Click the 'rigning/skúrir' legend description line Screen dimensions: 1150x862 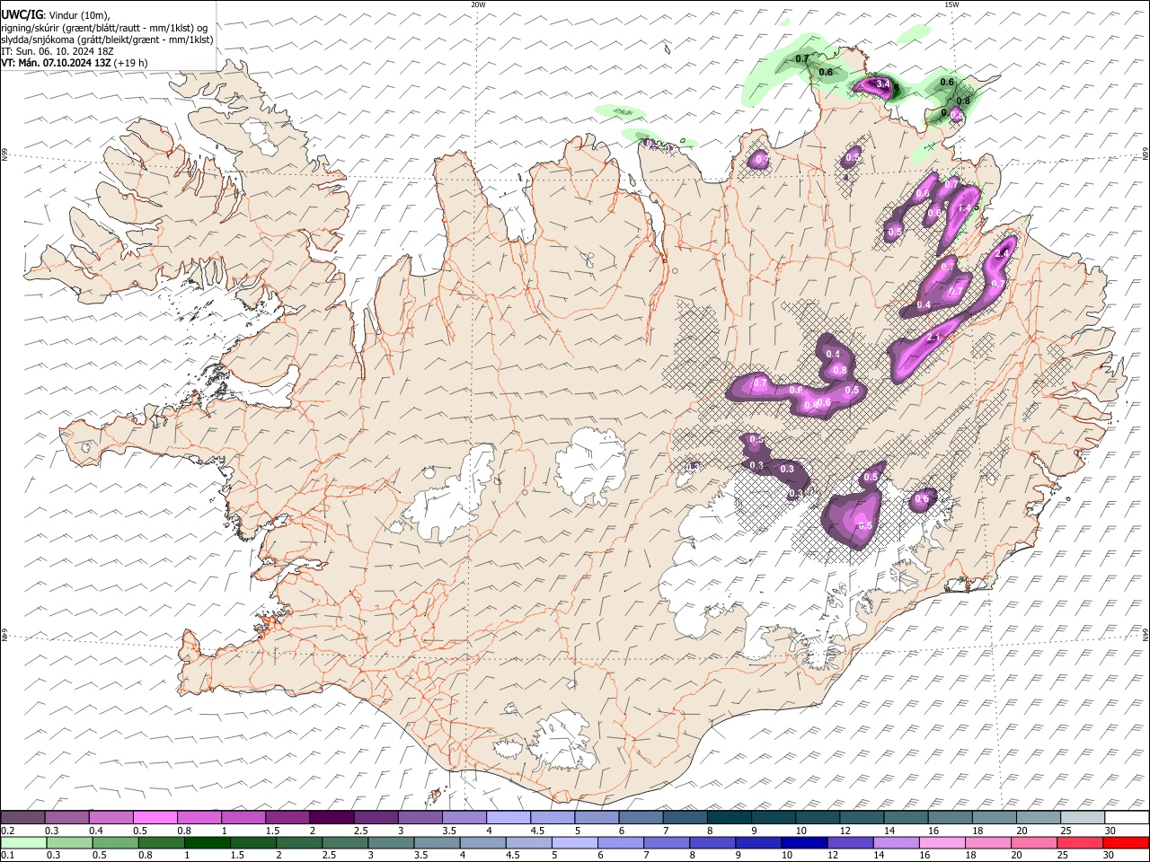pos(104,28)
